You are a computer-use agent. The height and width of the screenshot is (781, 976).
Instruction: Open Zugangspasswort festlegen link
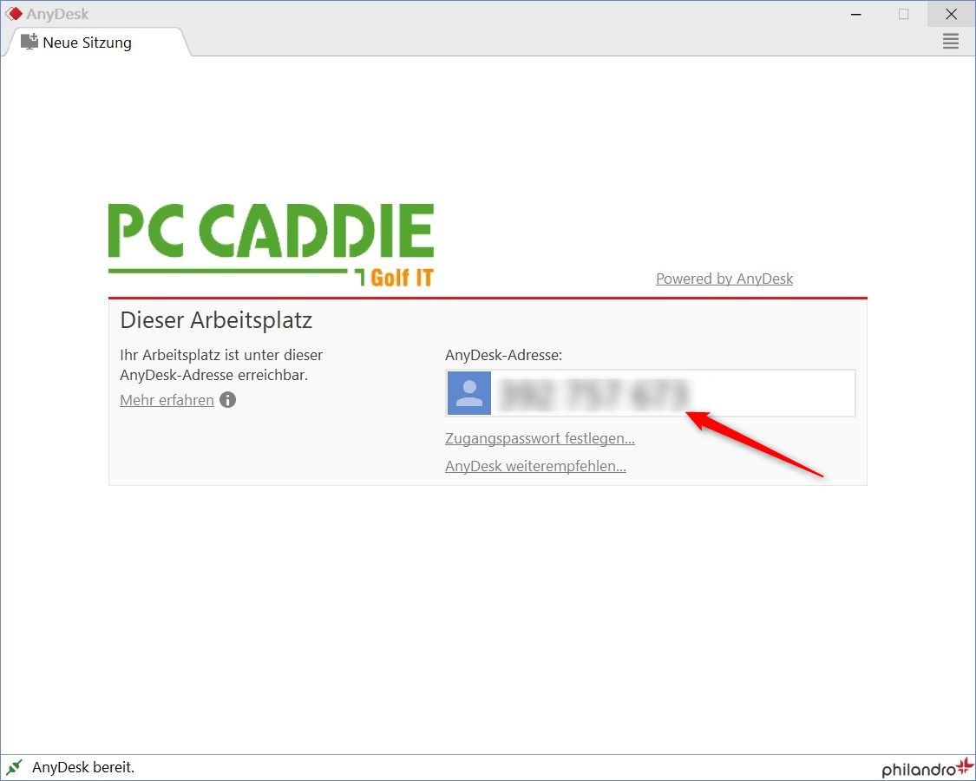click(x=540, y=438)
